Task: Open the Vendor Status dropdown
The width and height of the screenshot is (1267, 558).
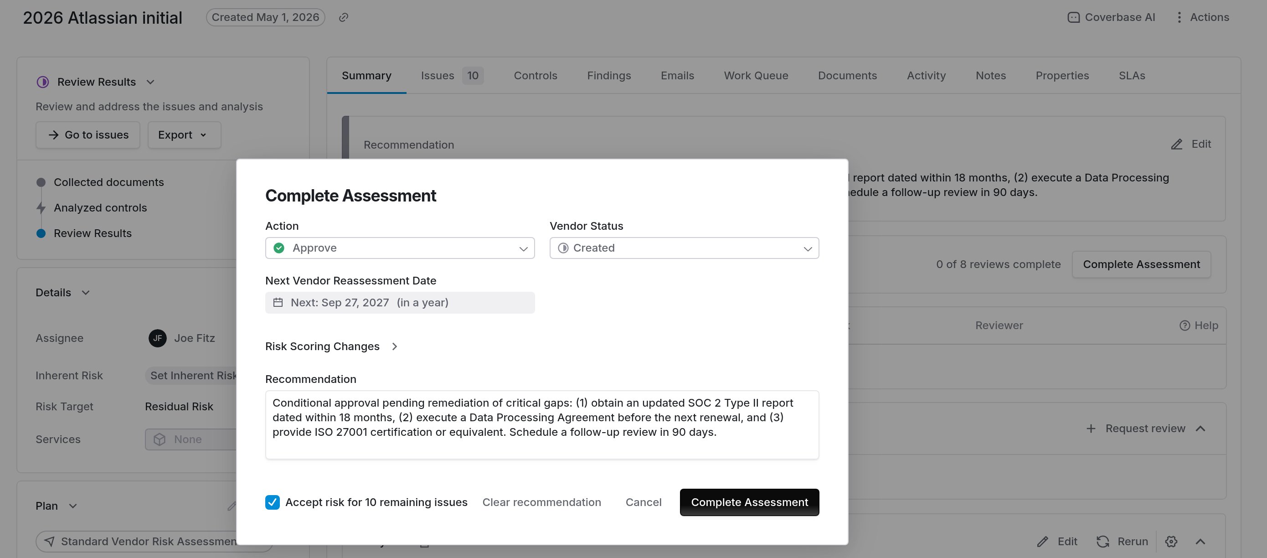Action: tap(684, 248)
